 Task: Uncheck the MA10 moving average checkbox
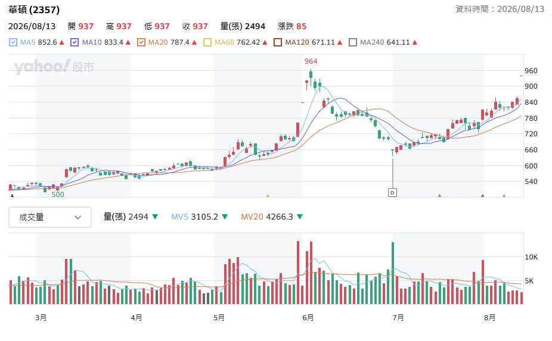(75, 42)
